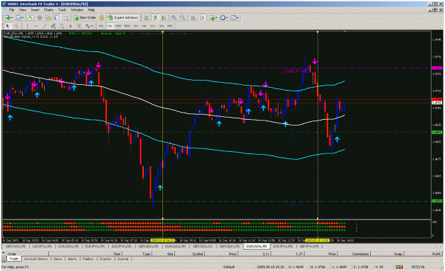Open the Account History terminal tab
This screenshot has width=445, height=271.
[36, 259]
